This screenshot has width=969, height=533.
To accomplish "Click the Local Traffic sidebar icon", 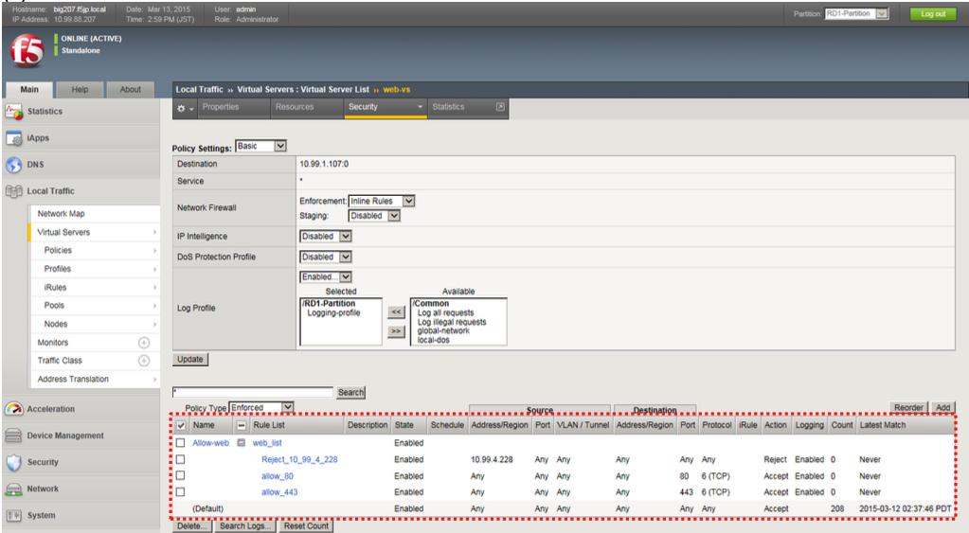I will tap(13, 191).
